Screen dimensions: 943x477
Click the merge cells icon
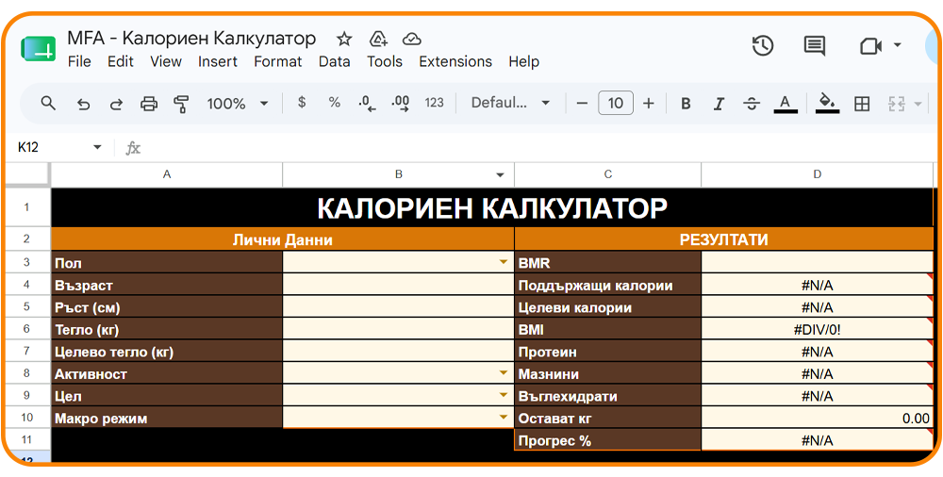coord(896,104)
